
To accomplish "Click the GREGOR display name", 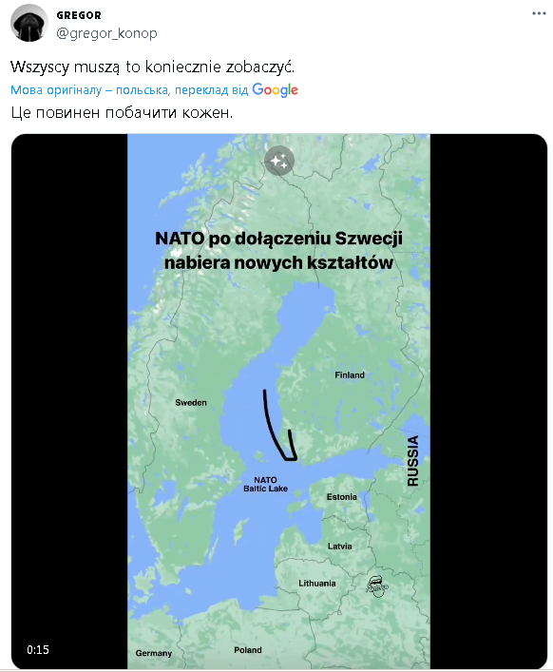I will pyautogui.click(x=79, y=15).
